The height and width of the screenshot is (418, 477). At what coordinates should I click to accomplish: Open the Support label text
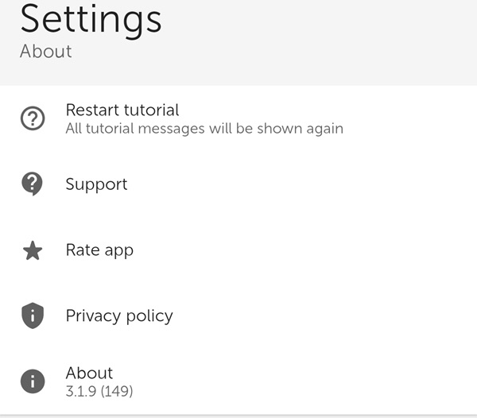point(96,184)
